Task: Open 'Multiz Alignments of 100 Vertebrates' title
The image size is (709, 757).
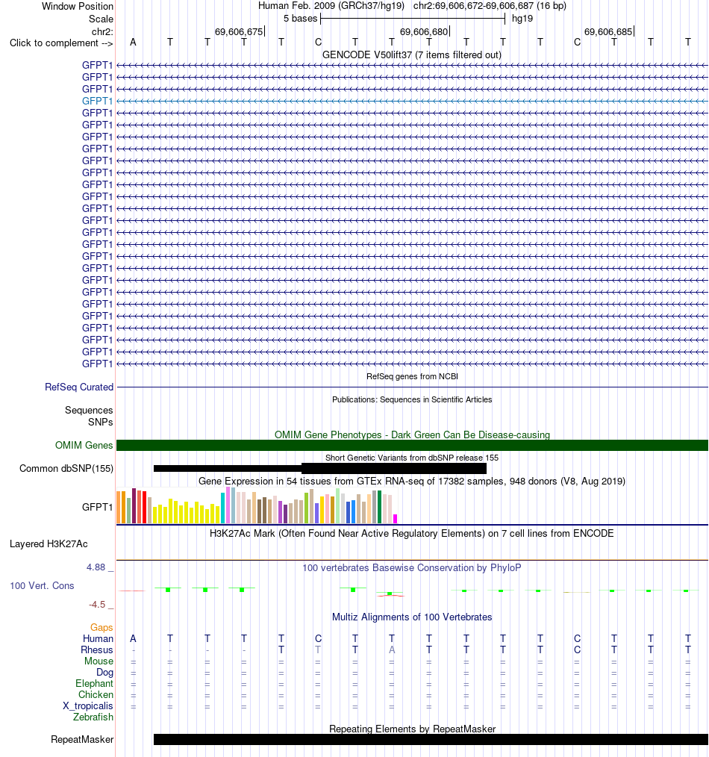Action: (412, 617)
